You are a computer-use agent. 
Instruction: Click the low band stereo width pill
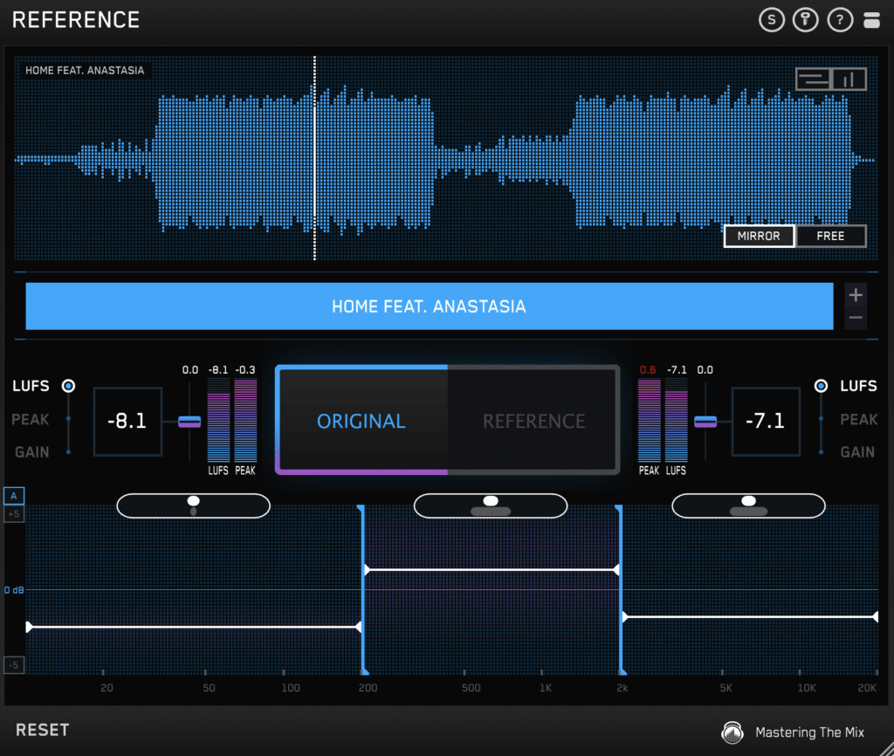(x=193, y=505)
